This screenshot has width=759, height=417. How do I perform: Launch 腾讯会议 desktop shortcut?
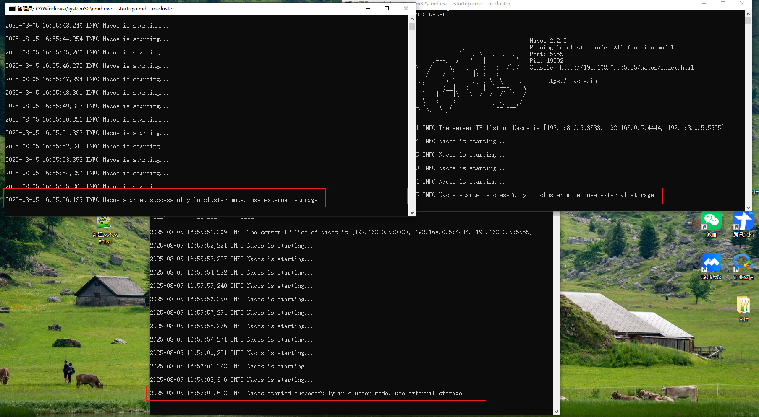[x=712, y=267]
